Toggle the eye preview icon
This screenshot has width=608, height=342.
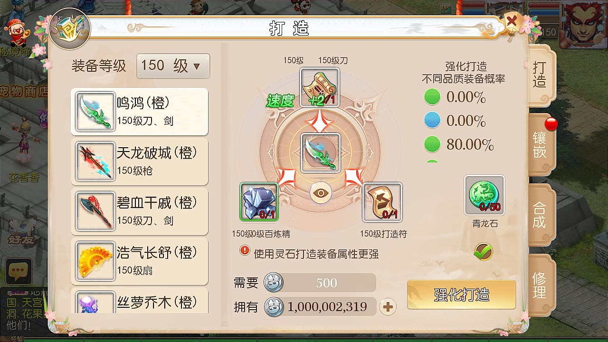pos(321,193)
